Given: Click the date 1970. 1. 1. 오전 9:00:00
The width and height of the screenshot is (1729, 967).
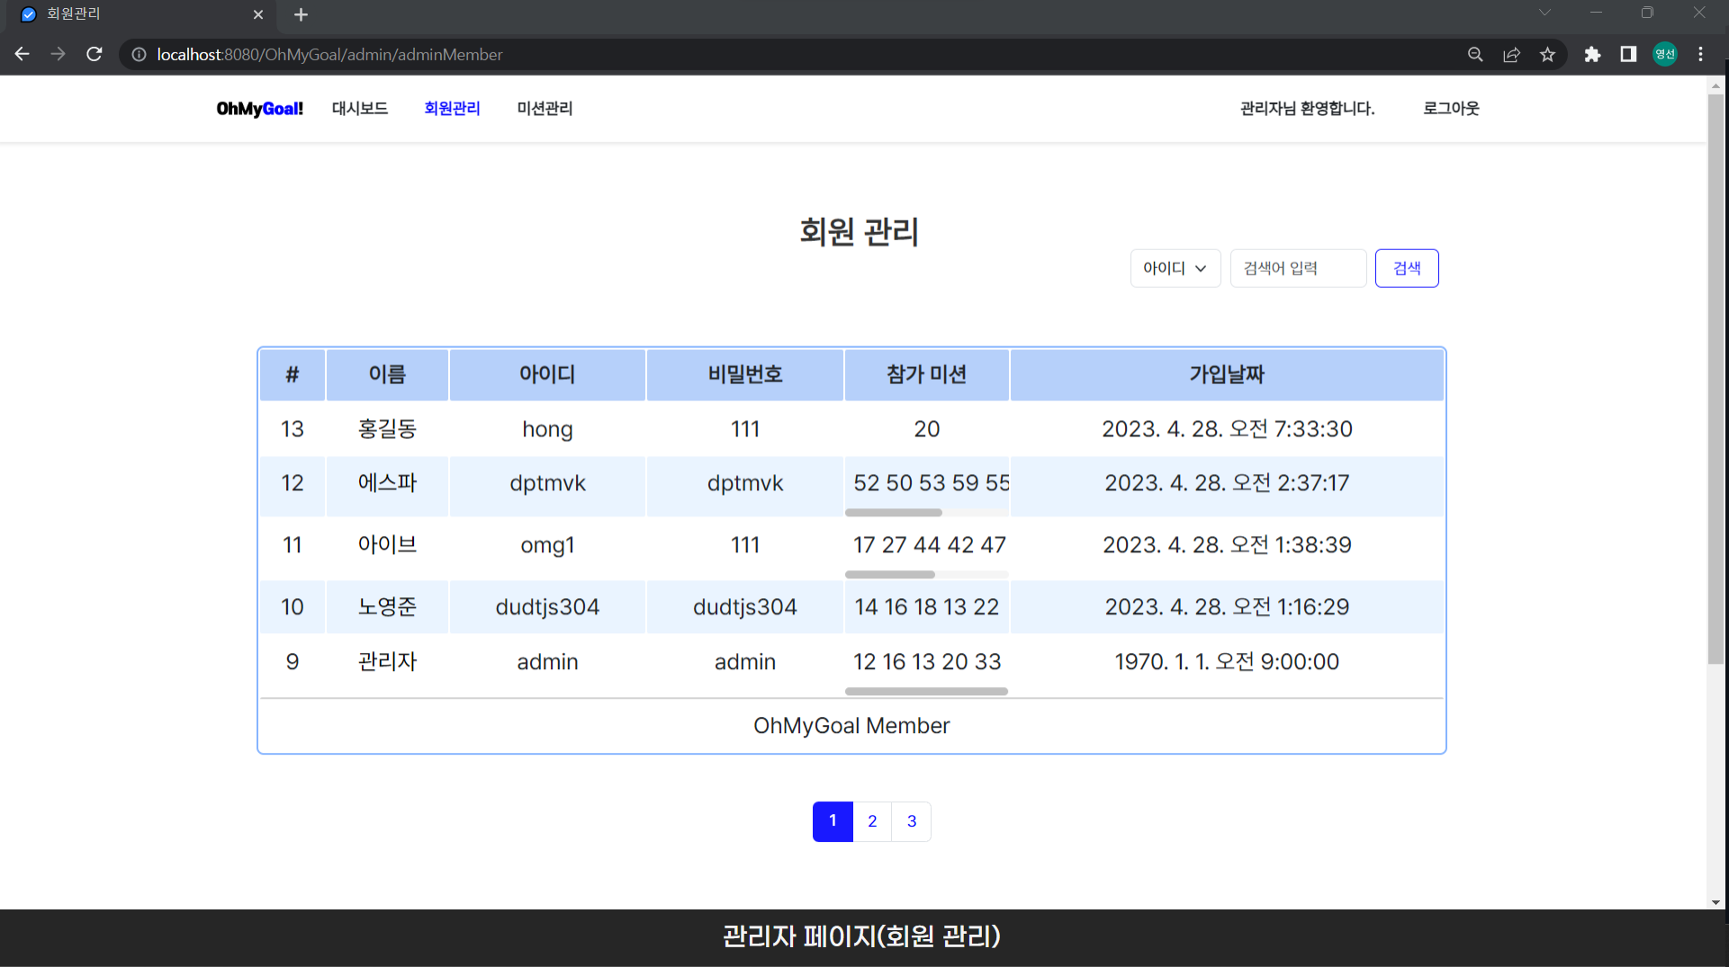Looking at the screenshot, I should pos(1227,662).
